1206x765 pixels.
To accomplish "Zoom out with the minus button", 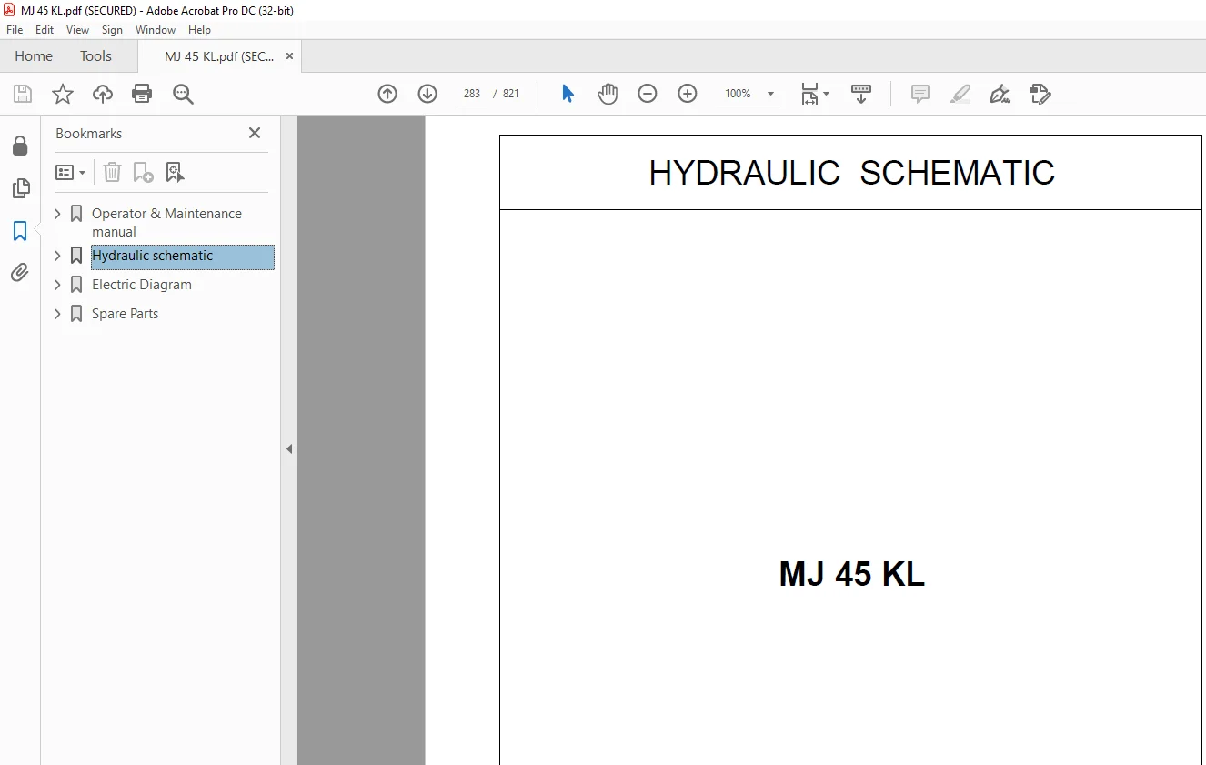I will click(648, 94).
